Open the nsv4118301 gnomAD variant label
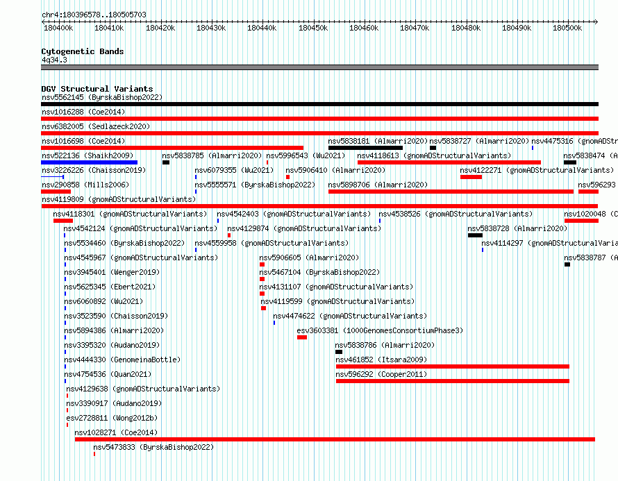 point(130,214)
